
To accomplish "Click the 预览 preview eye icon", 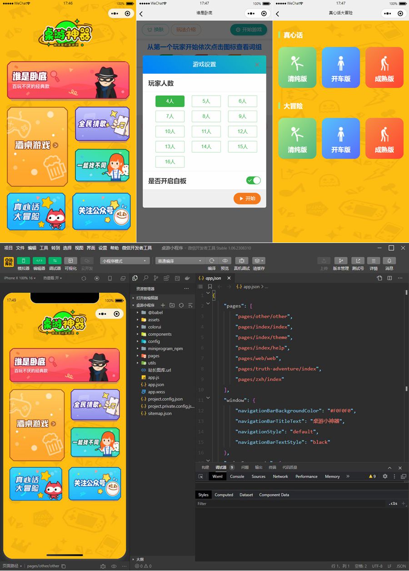I will (224, 261).
